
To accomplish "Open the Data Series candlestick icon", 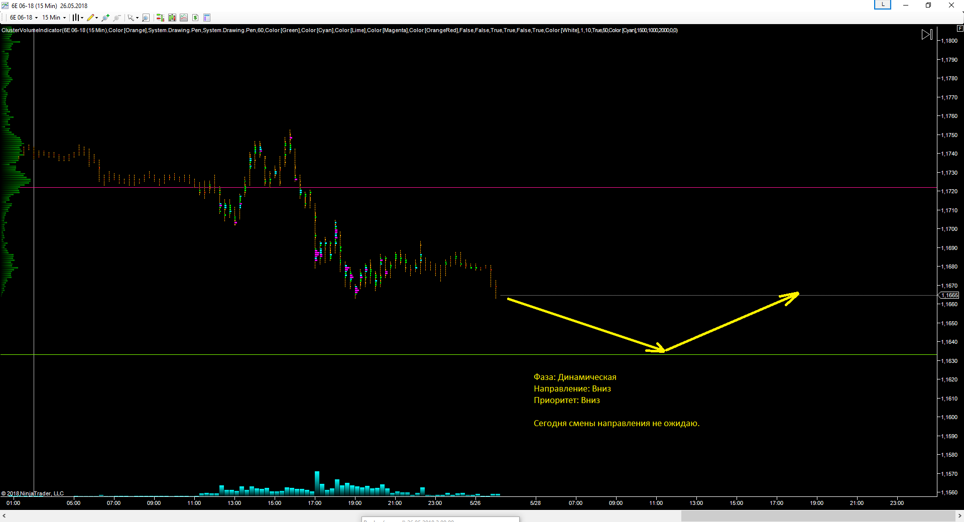I will tap(172, 18).
